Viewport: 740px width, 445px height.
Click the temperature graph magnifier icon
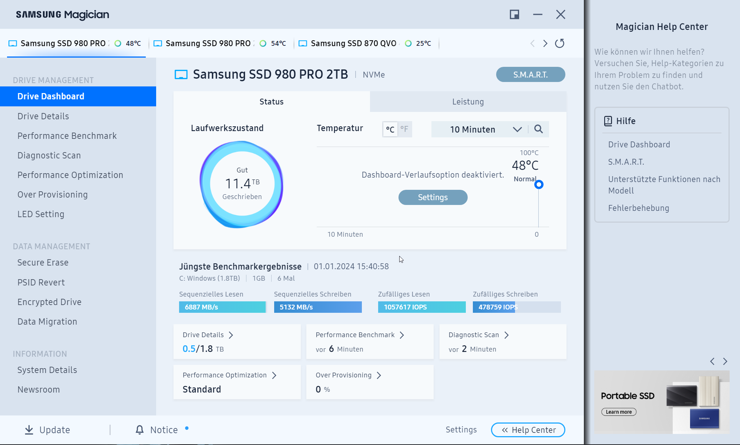coord(538,129)
